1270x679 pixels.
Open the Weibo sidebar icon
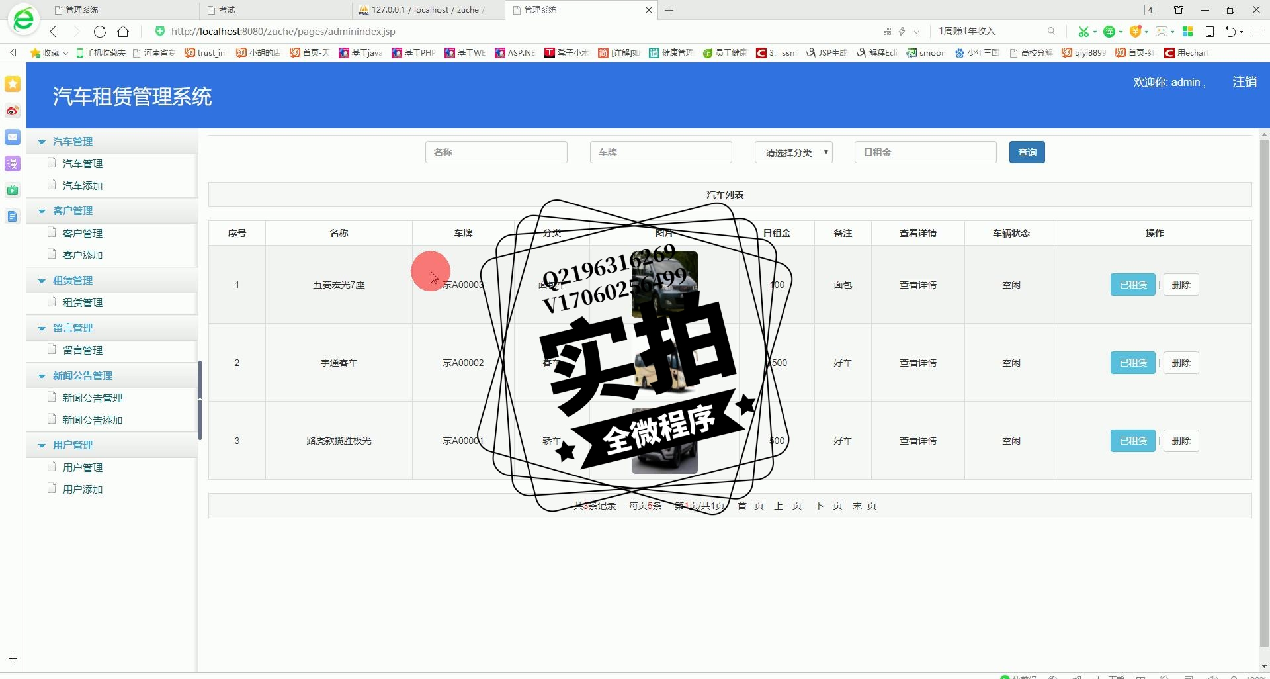(x=13, y=111)
